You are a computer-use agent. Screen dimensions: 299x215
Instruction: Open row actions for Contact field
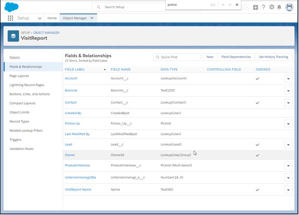[288, 103]
